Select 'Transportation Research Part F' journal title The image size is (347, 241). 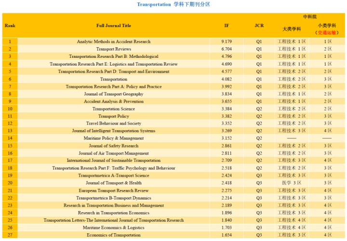[114, 168]
